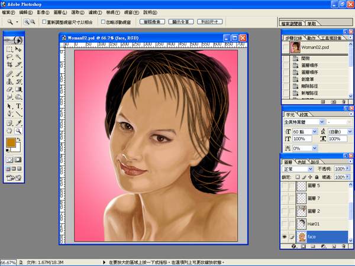355x266 pixels.
Task: Toggle resize windows to fit checkbox
Action: 44,22
